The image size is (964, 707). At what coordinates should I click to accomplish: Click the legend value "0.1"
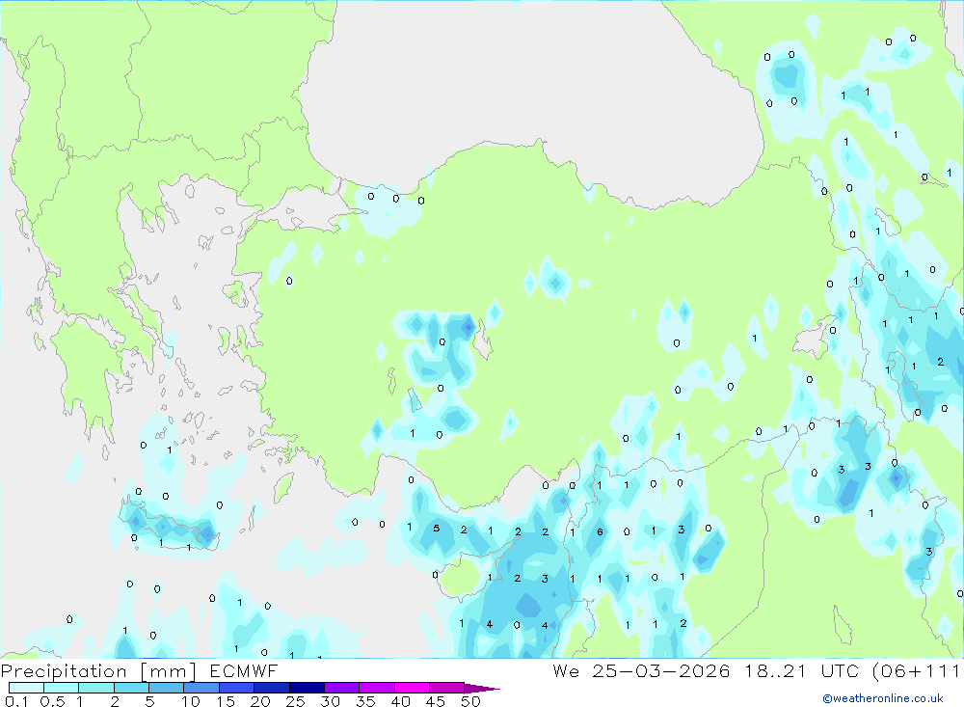pyautogui.click(x=16, y=701)
